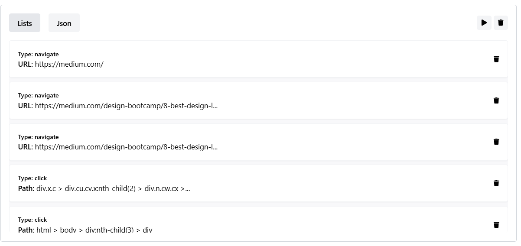The height and width of the screenshot is (246, 521).
Task: Delete the div.x.c click step
Action: [x=496, y=183]
